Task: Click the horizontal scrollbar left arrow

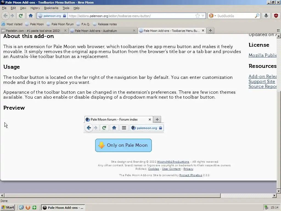Action: point(2,195)
